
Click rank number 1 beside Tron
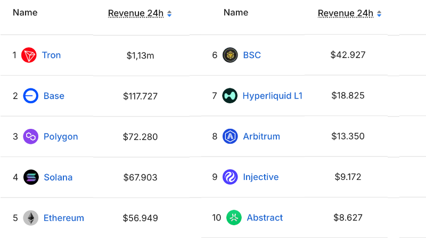pyautogui.click(x=14, y=55)
